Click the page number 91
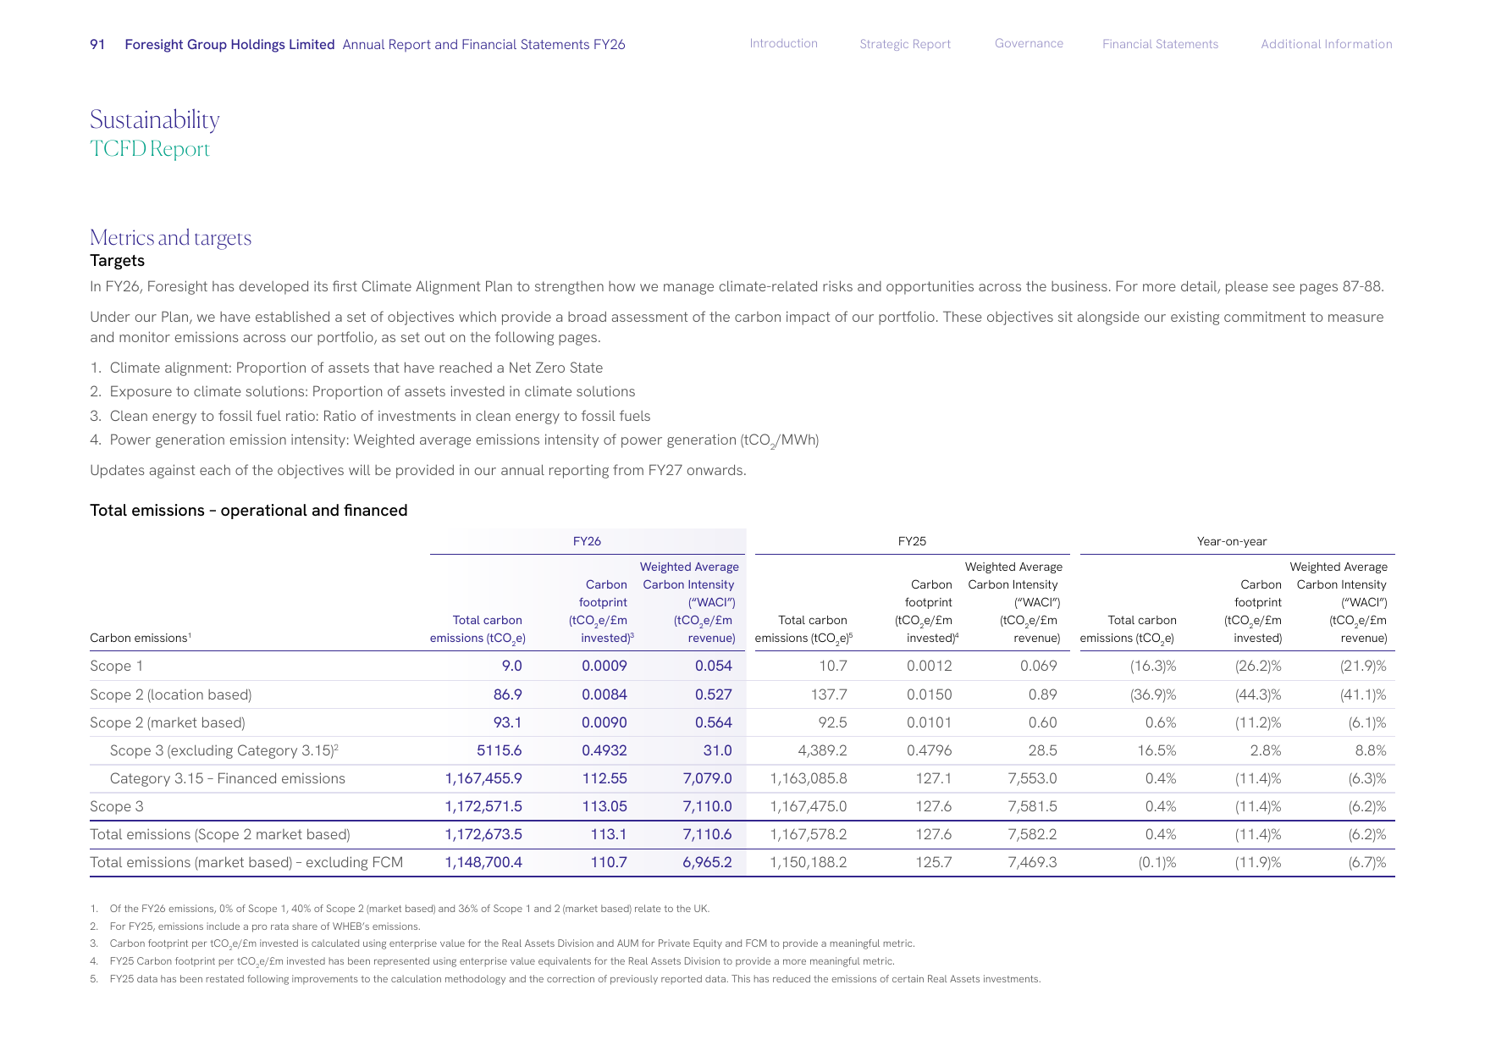Viewport: 1485px width, 1051px height. tap(97, 44)
